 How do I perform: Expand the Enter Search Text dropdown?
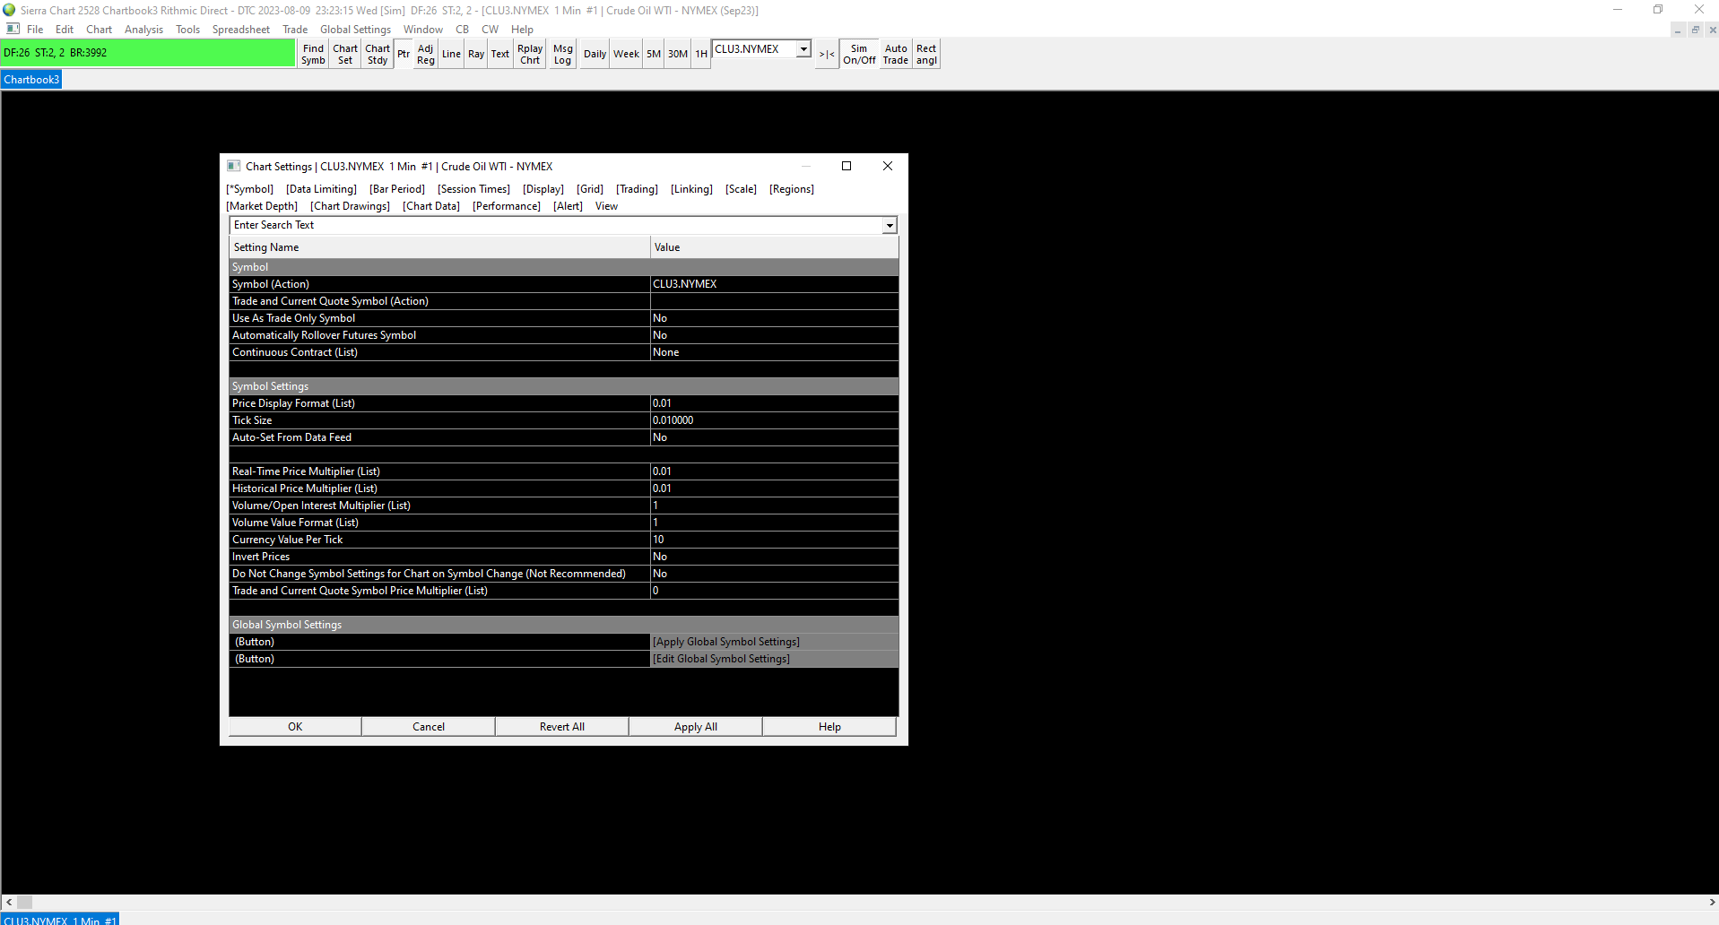point(890,226)
